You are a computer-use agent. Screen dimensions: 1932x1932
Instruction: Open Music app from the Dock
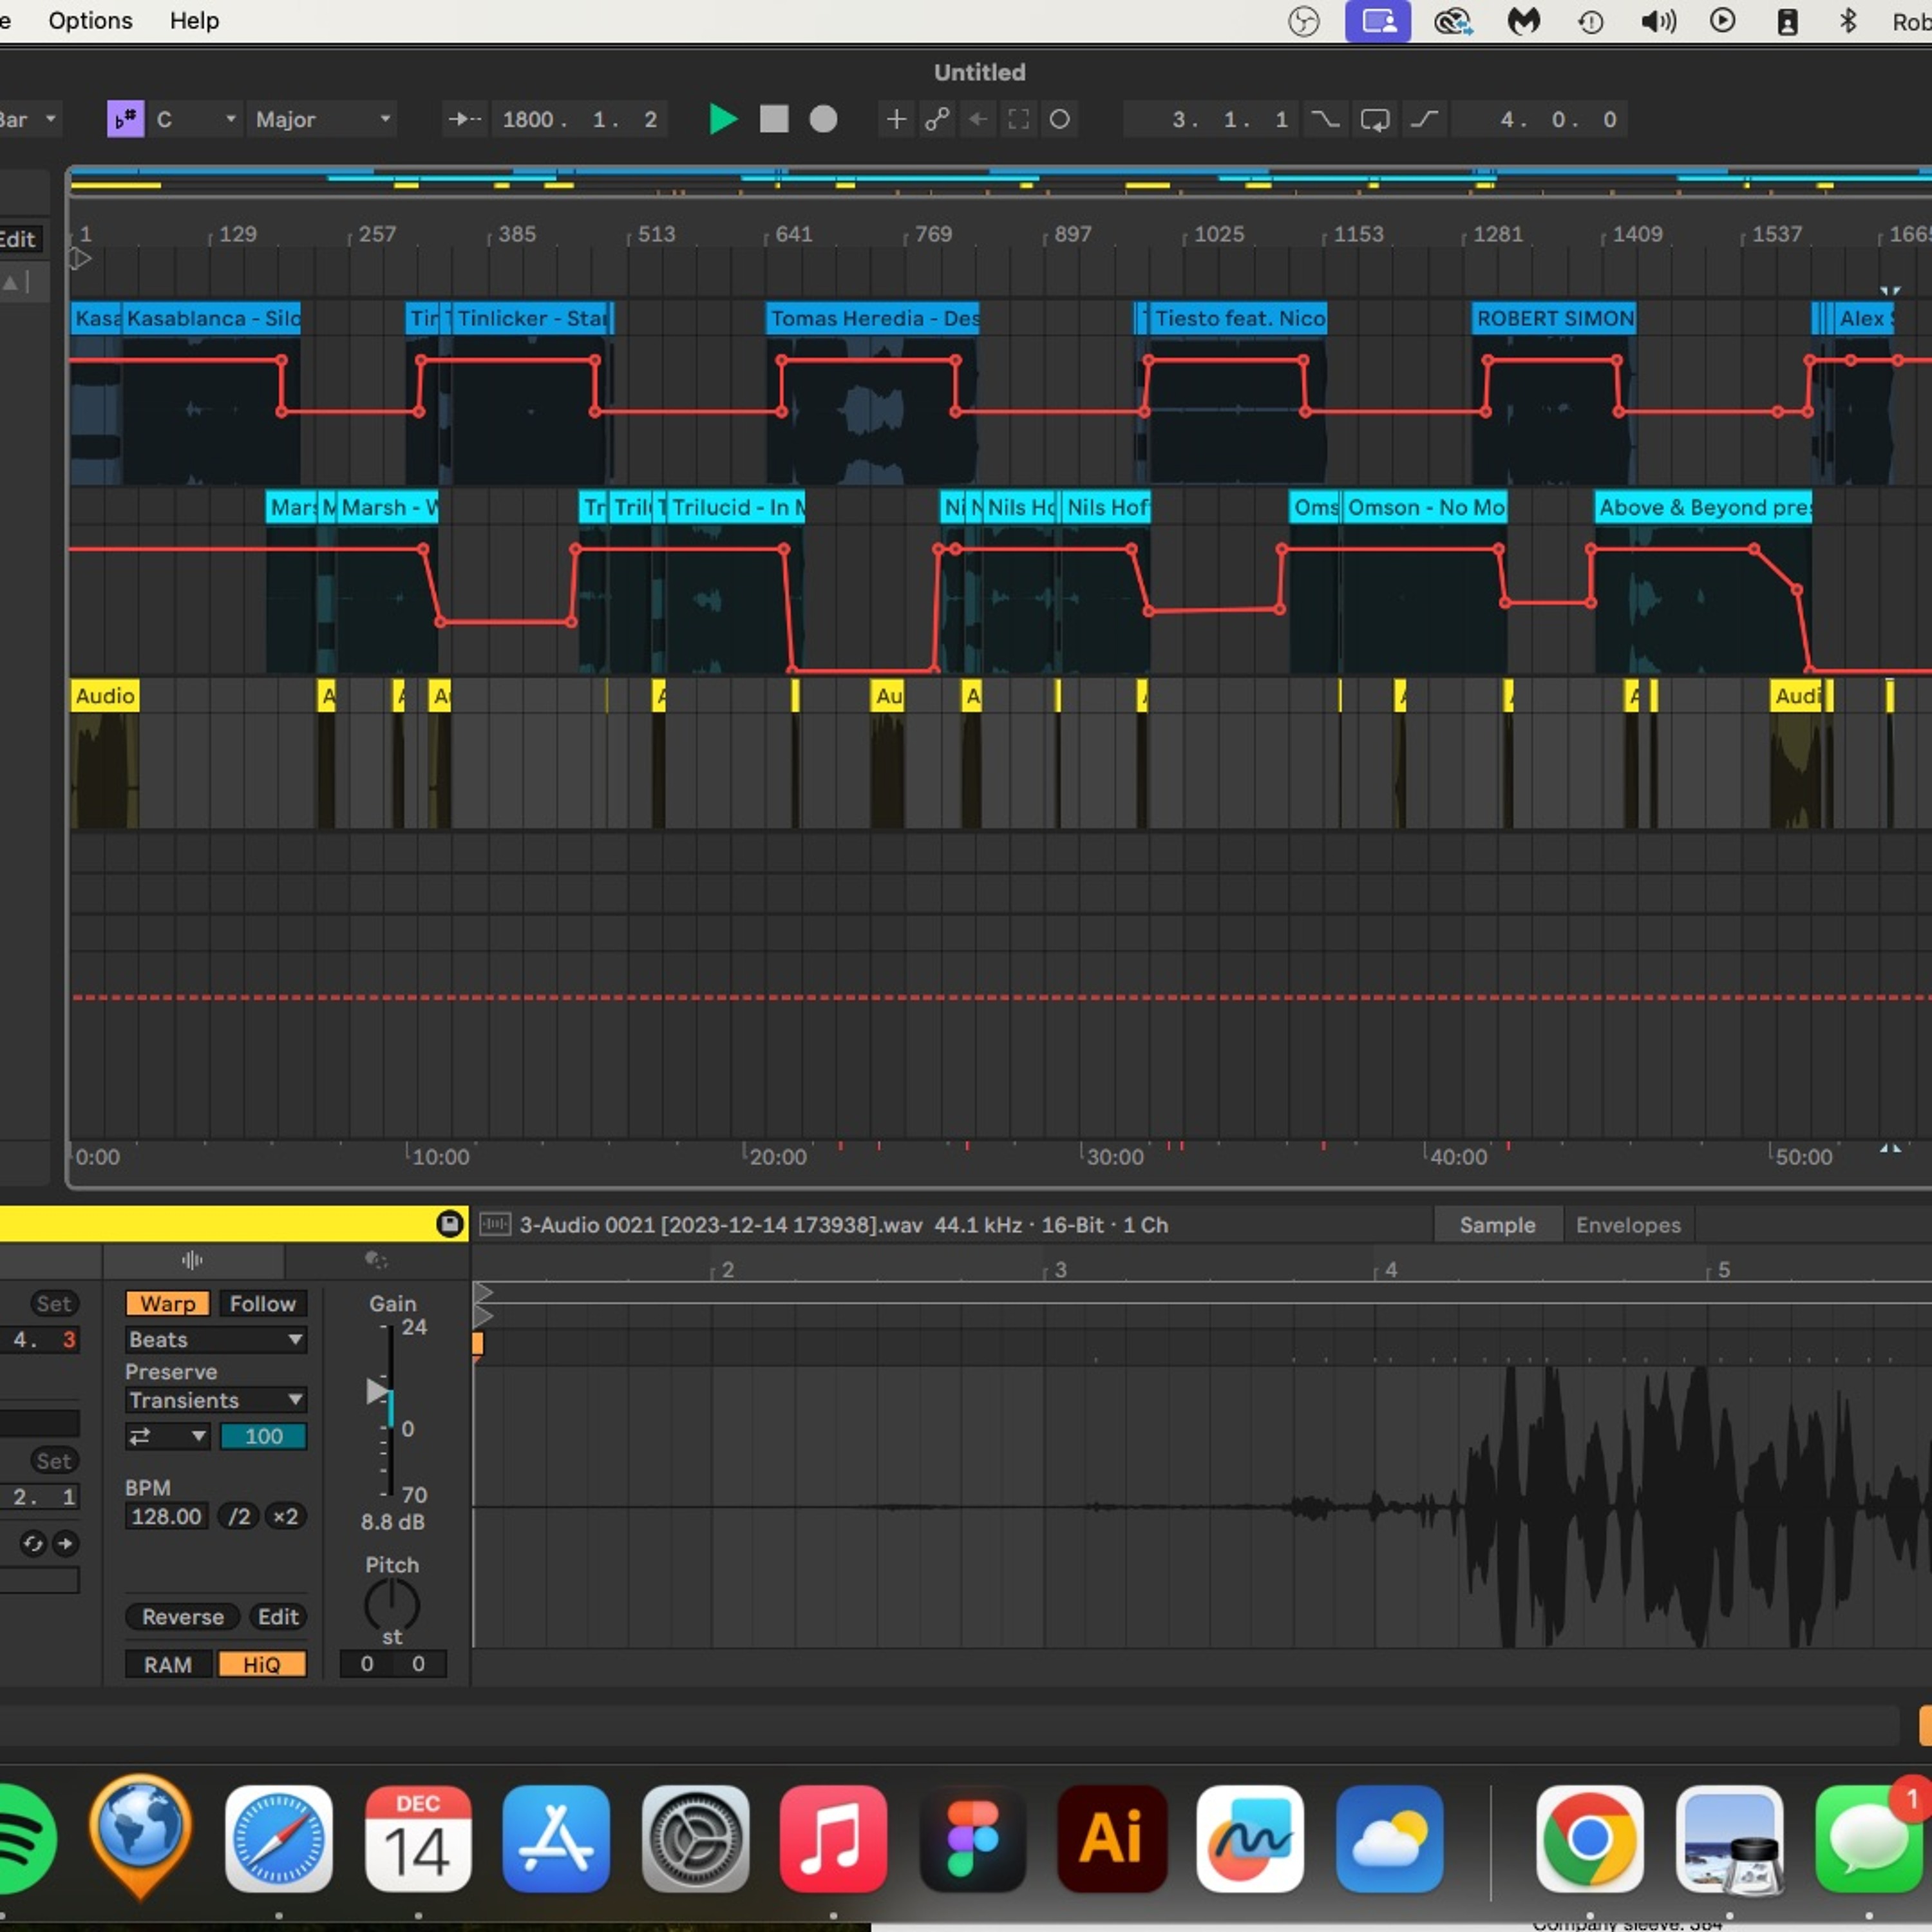(834, 1838)
